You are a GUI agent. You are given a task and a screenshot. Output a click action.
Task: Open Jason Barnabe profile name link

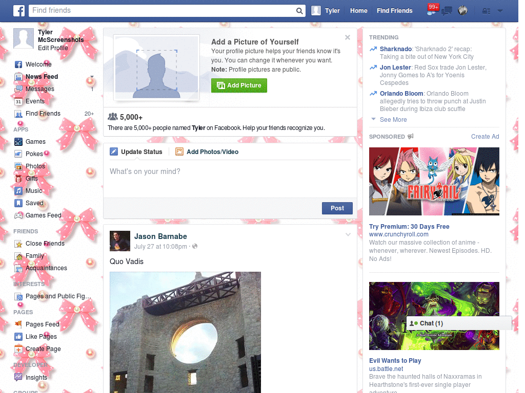(160, 236)
